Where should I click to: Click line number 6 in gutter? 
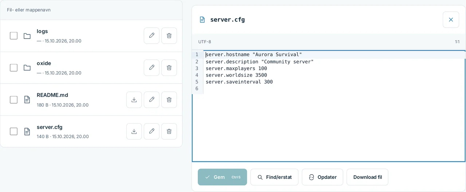click(197, 89)
